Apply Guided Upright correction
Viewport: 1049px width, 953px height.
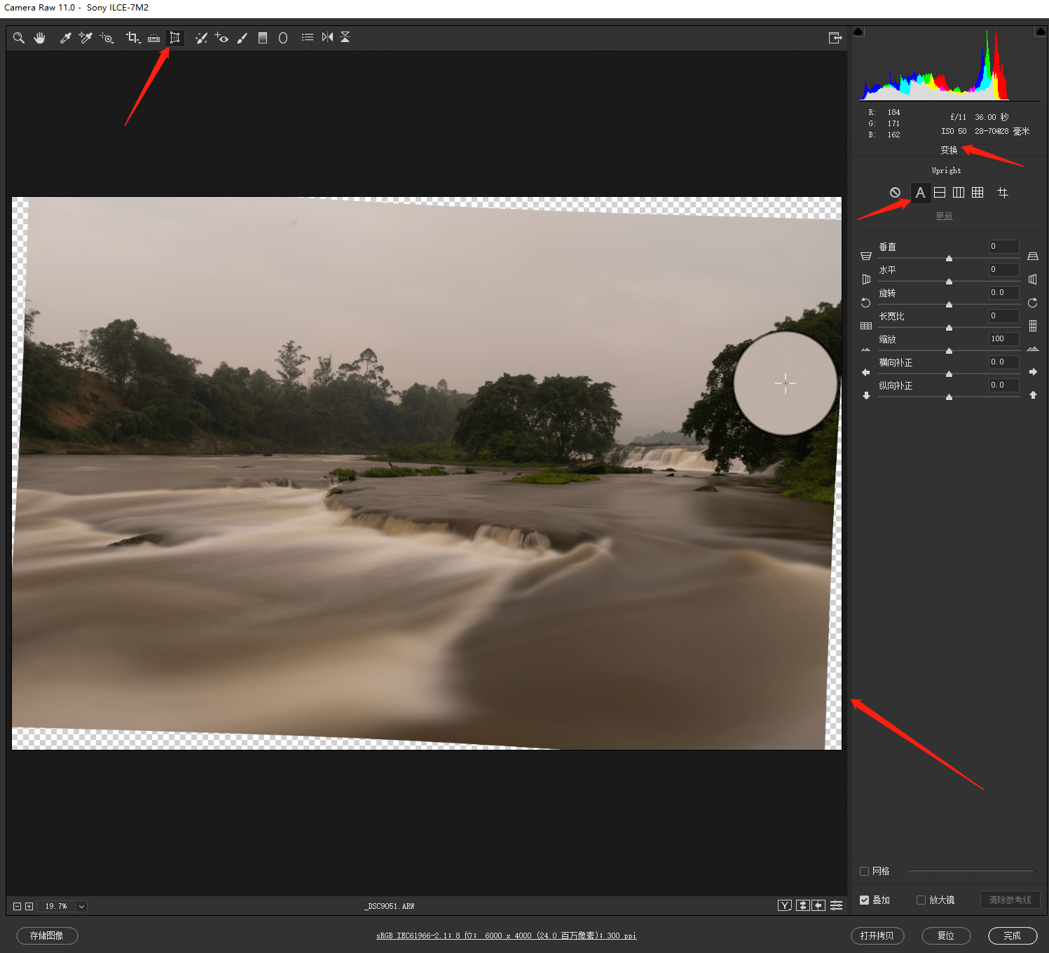click(x=1003, y=193)
